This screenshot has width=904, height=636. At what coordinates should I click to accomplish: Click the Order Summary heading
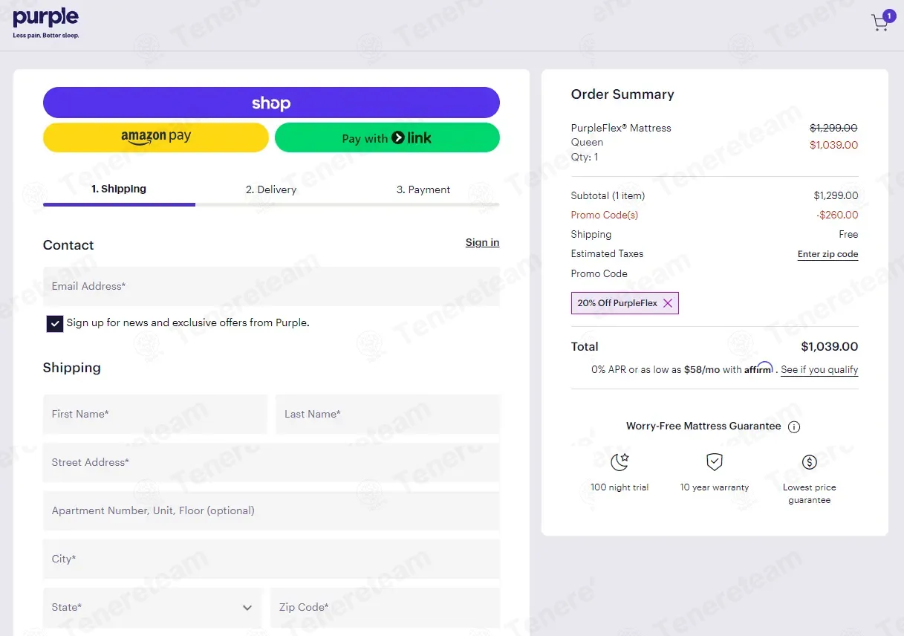(x=622, y=94)
